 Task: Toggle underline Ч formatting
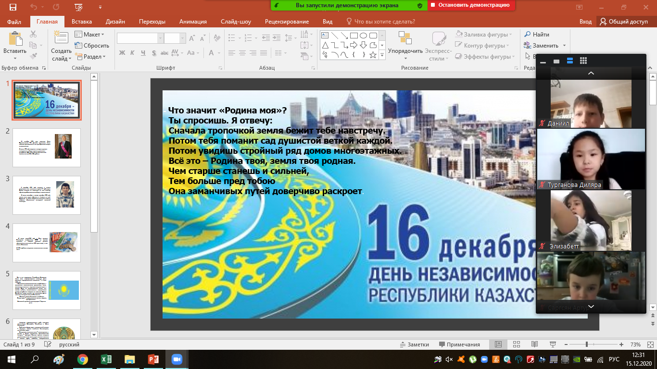[143, 53]
